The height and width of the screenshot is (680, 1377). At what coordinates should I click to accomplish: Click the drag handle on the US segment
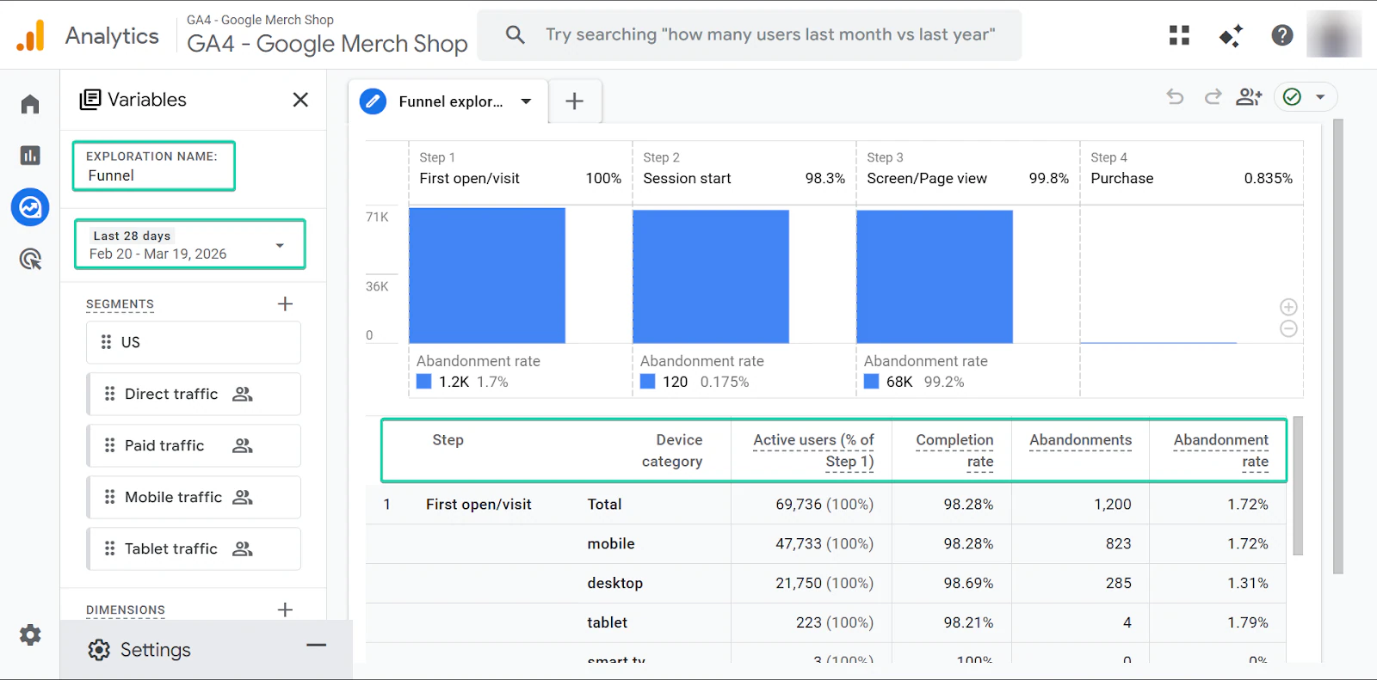click(x=106, y=342)
